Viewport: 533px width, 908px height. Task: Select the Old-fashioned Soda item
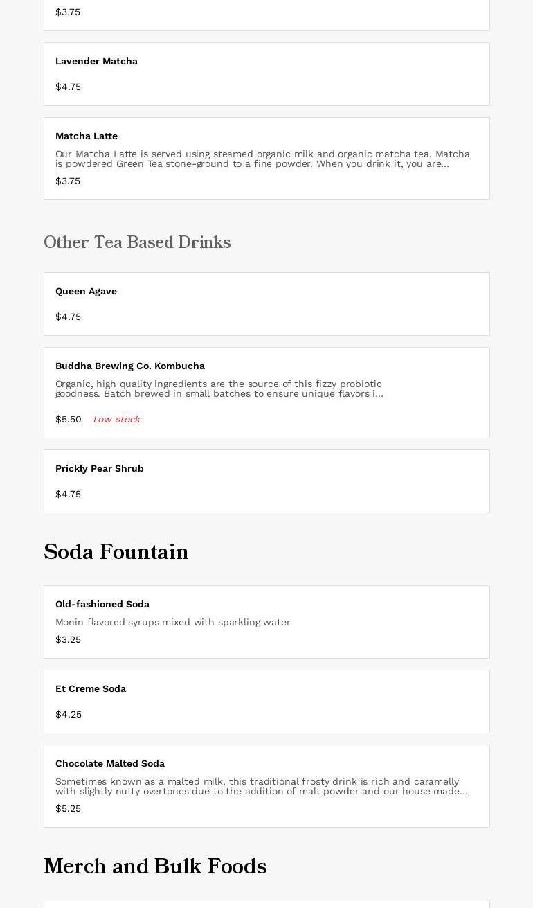tap(102, 605)
